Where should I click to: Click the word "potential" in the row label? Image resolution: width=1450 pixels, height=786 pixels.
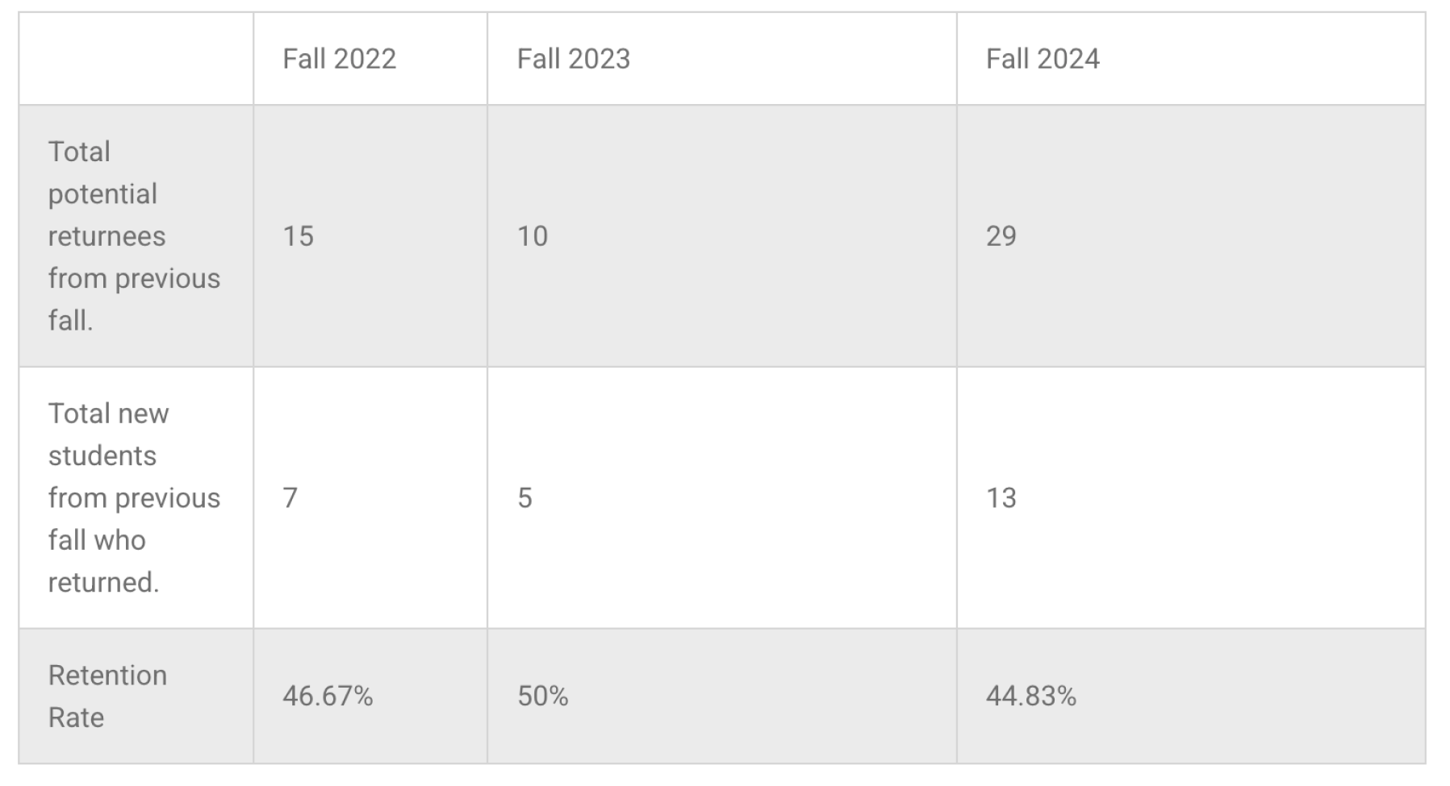102,194
